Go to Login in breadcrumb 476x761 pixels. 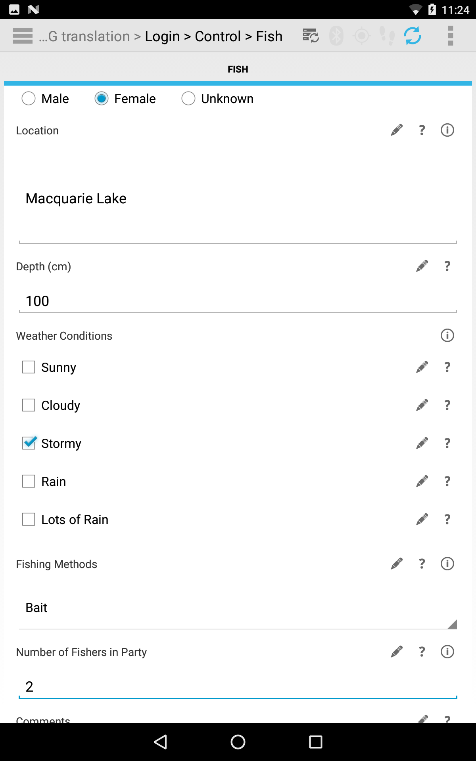pos(162,36)
